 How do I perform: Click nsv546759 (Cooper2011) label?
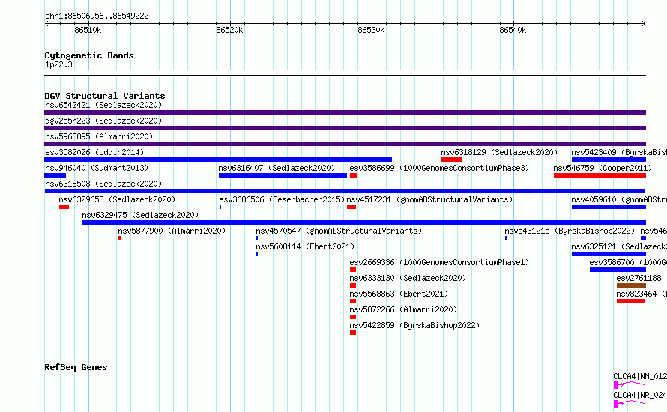click(x=603, y=168)
